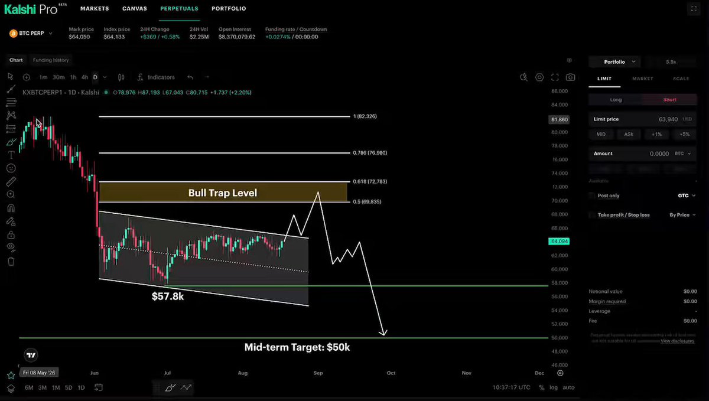
Task: Switch to the Canvas nav tab
Action: point(135,9)
